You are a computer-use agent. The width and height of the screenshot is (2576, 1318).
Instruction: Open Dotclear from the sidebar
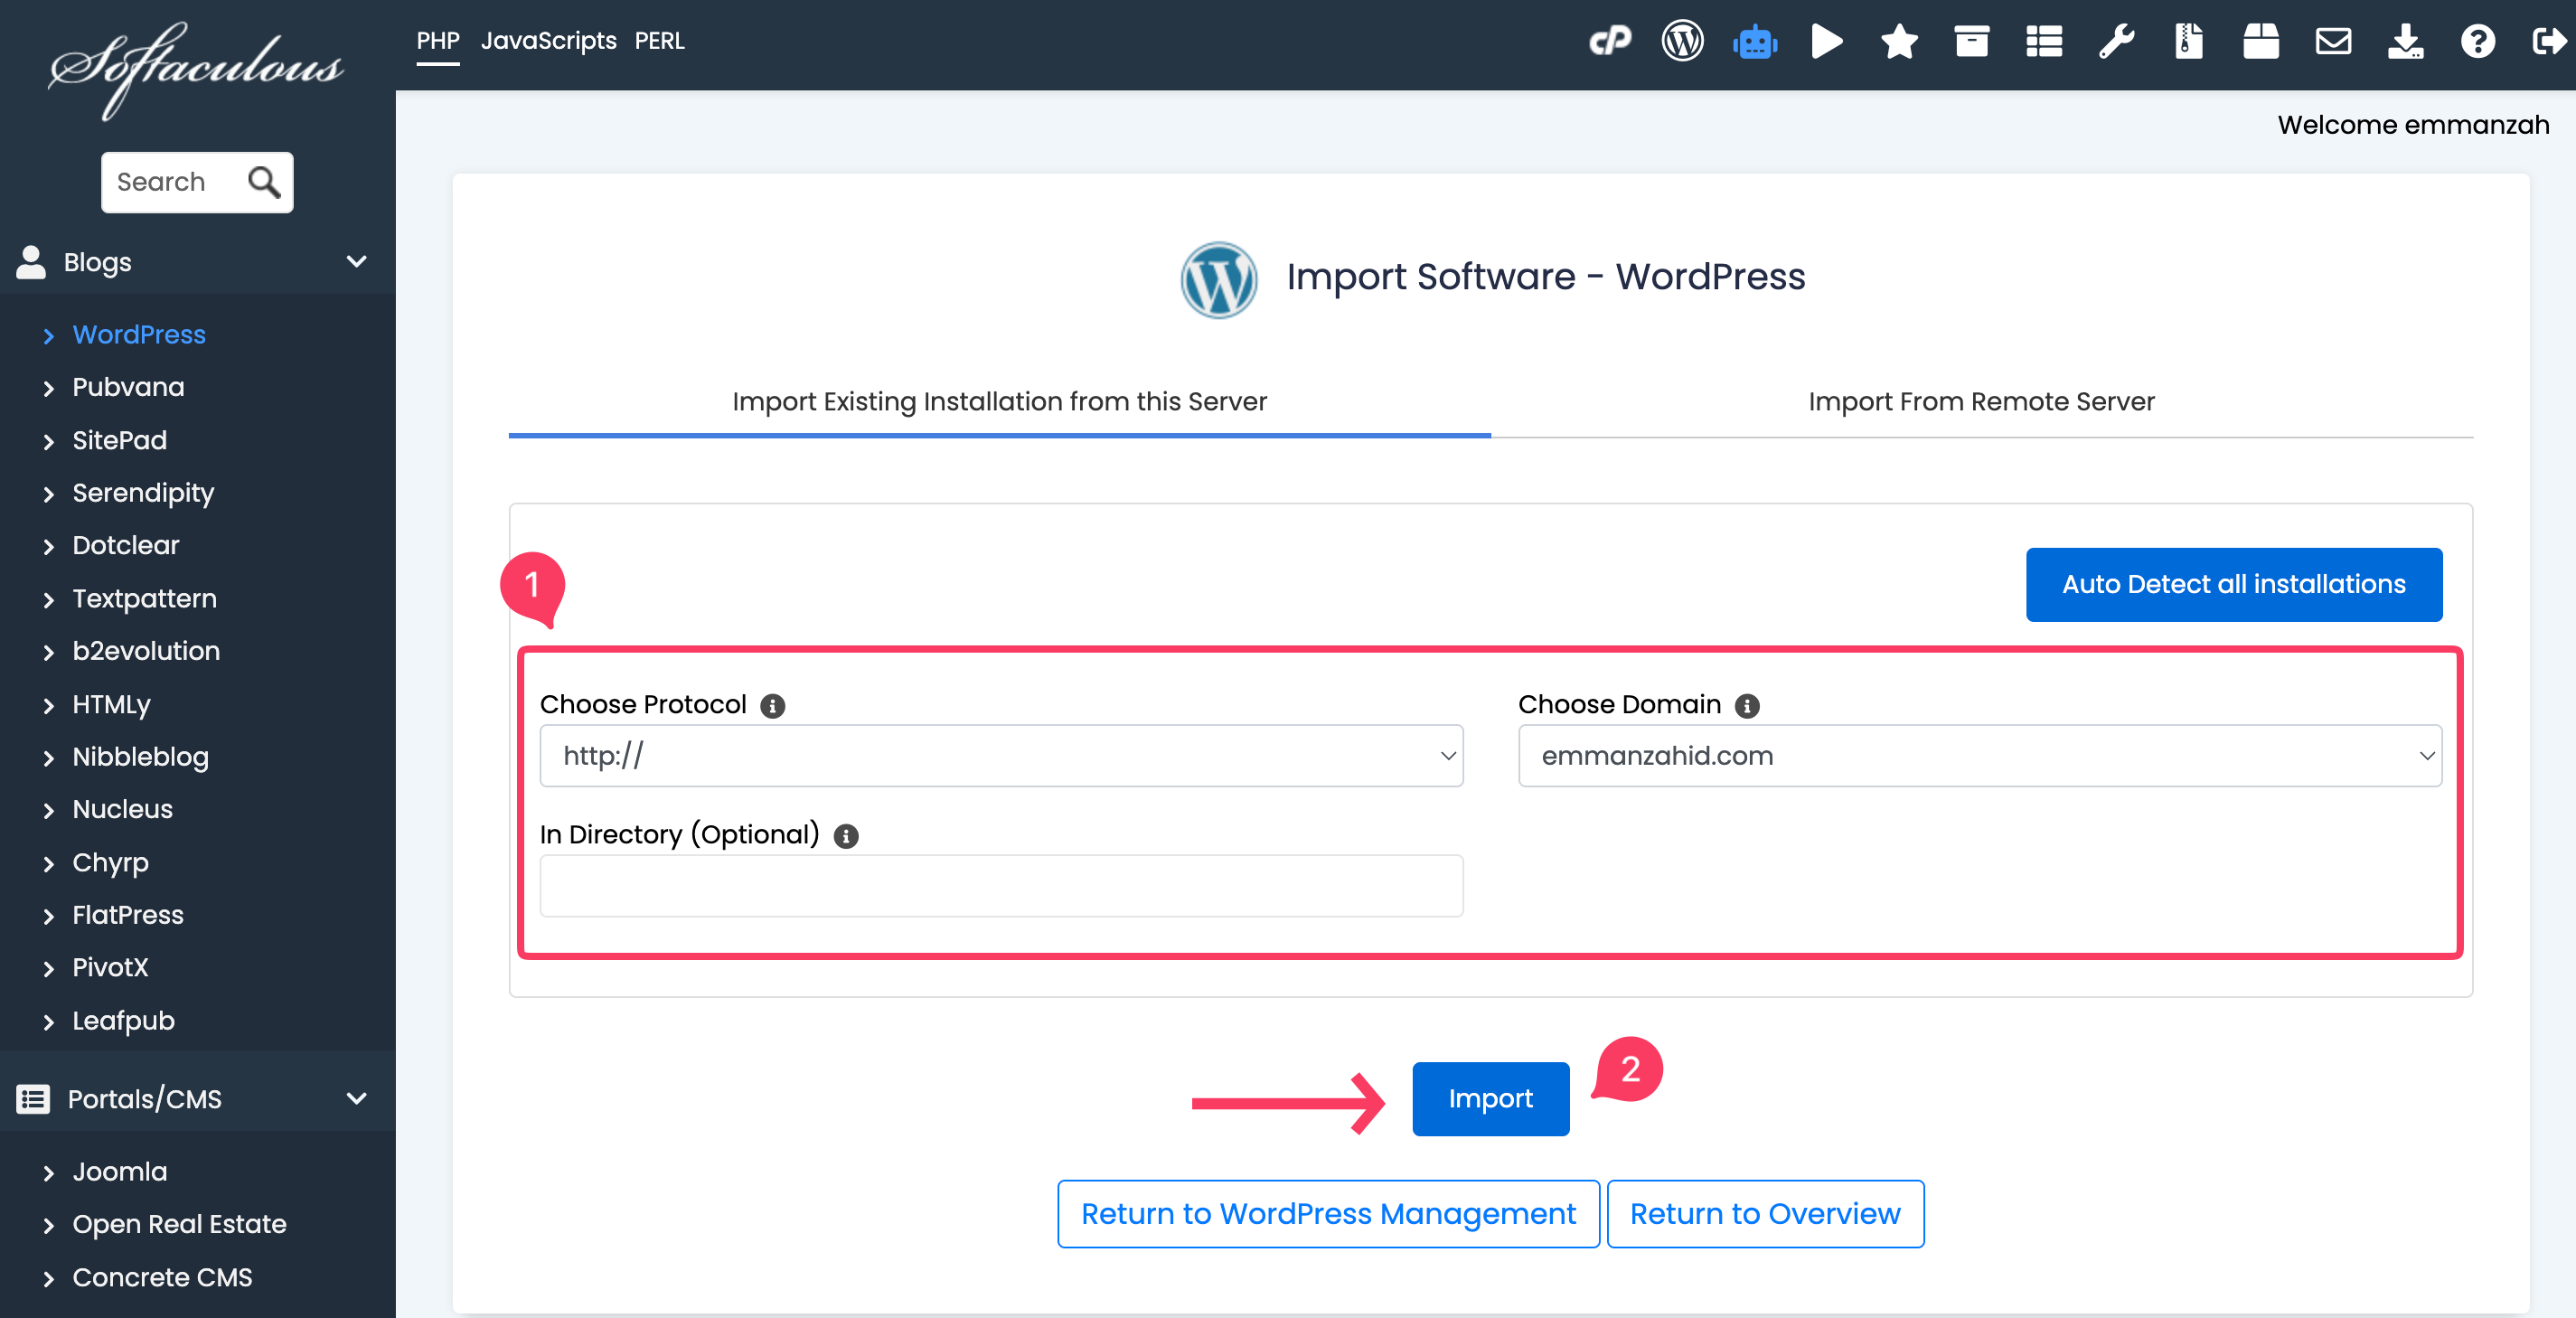pos(125,545)
